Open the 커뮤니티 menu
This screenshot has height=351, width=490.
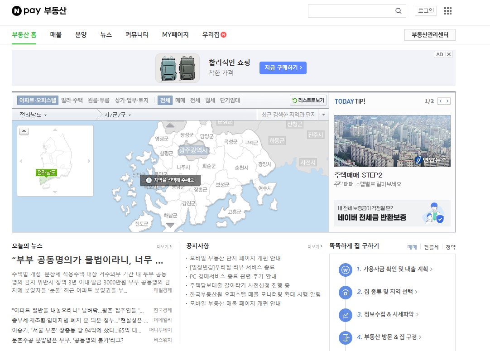137,35
